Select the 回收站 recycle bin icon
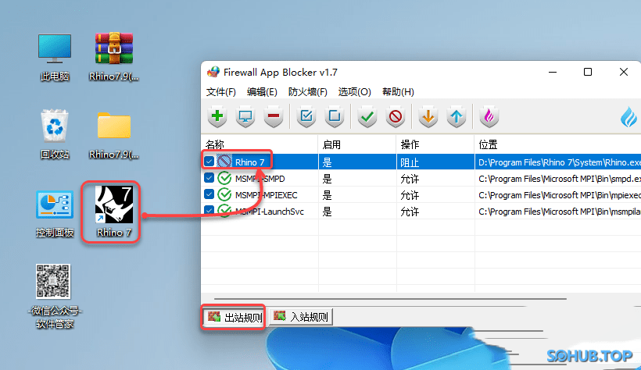 coord(55,135)
